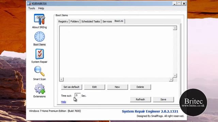Screen dimensions: 218x122
Task: Click the System Repair Engineer 2.8.2.1321 text
Action: pyautogui.click(x=150, y=111)
